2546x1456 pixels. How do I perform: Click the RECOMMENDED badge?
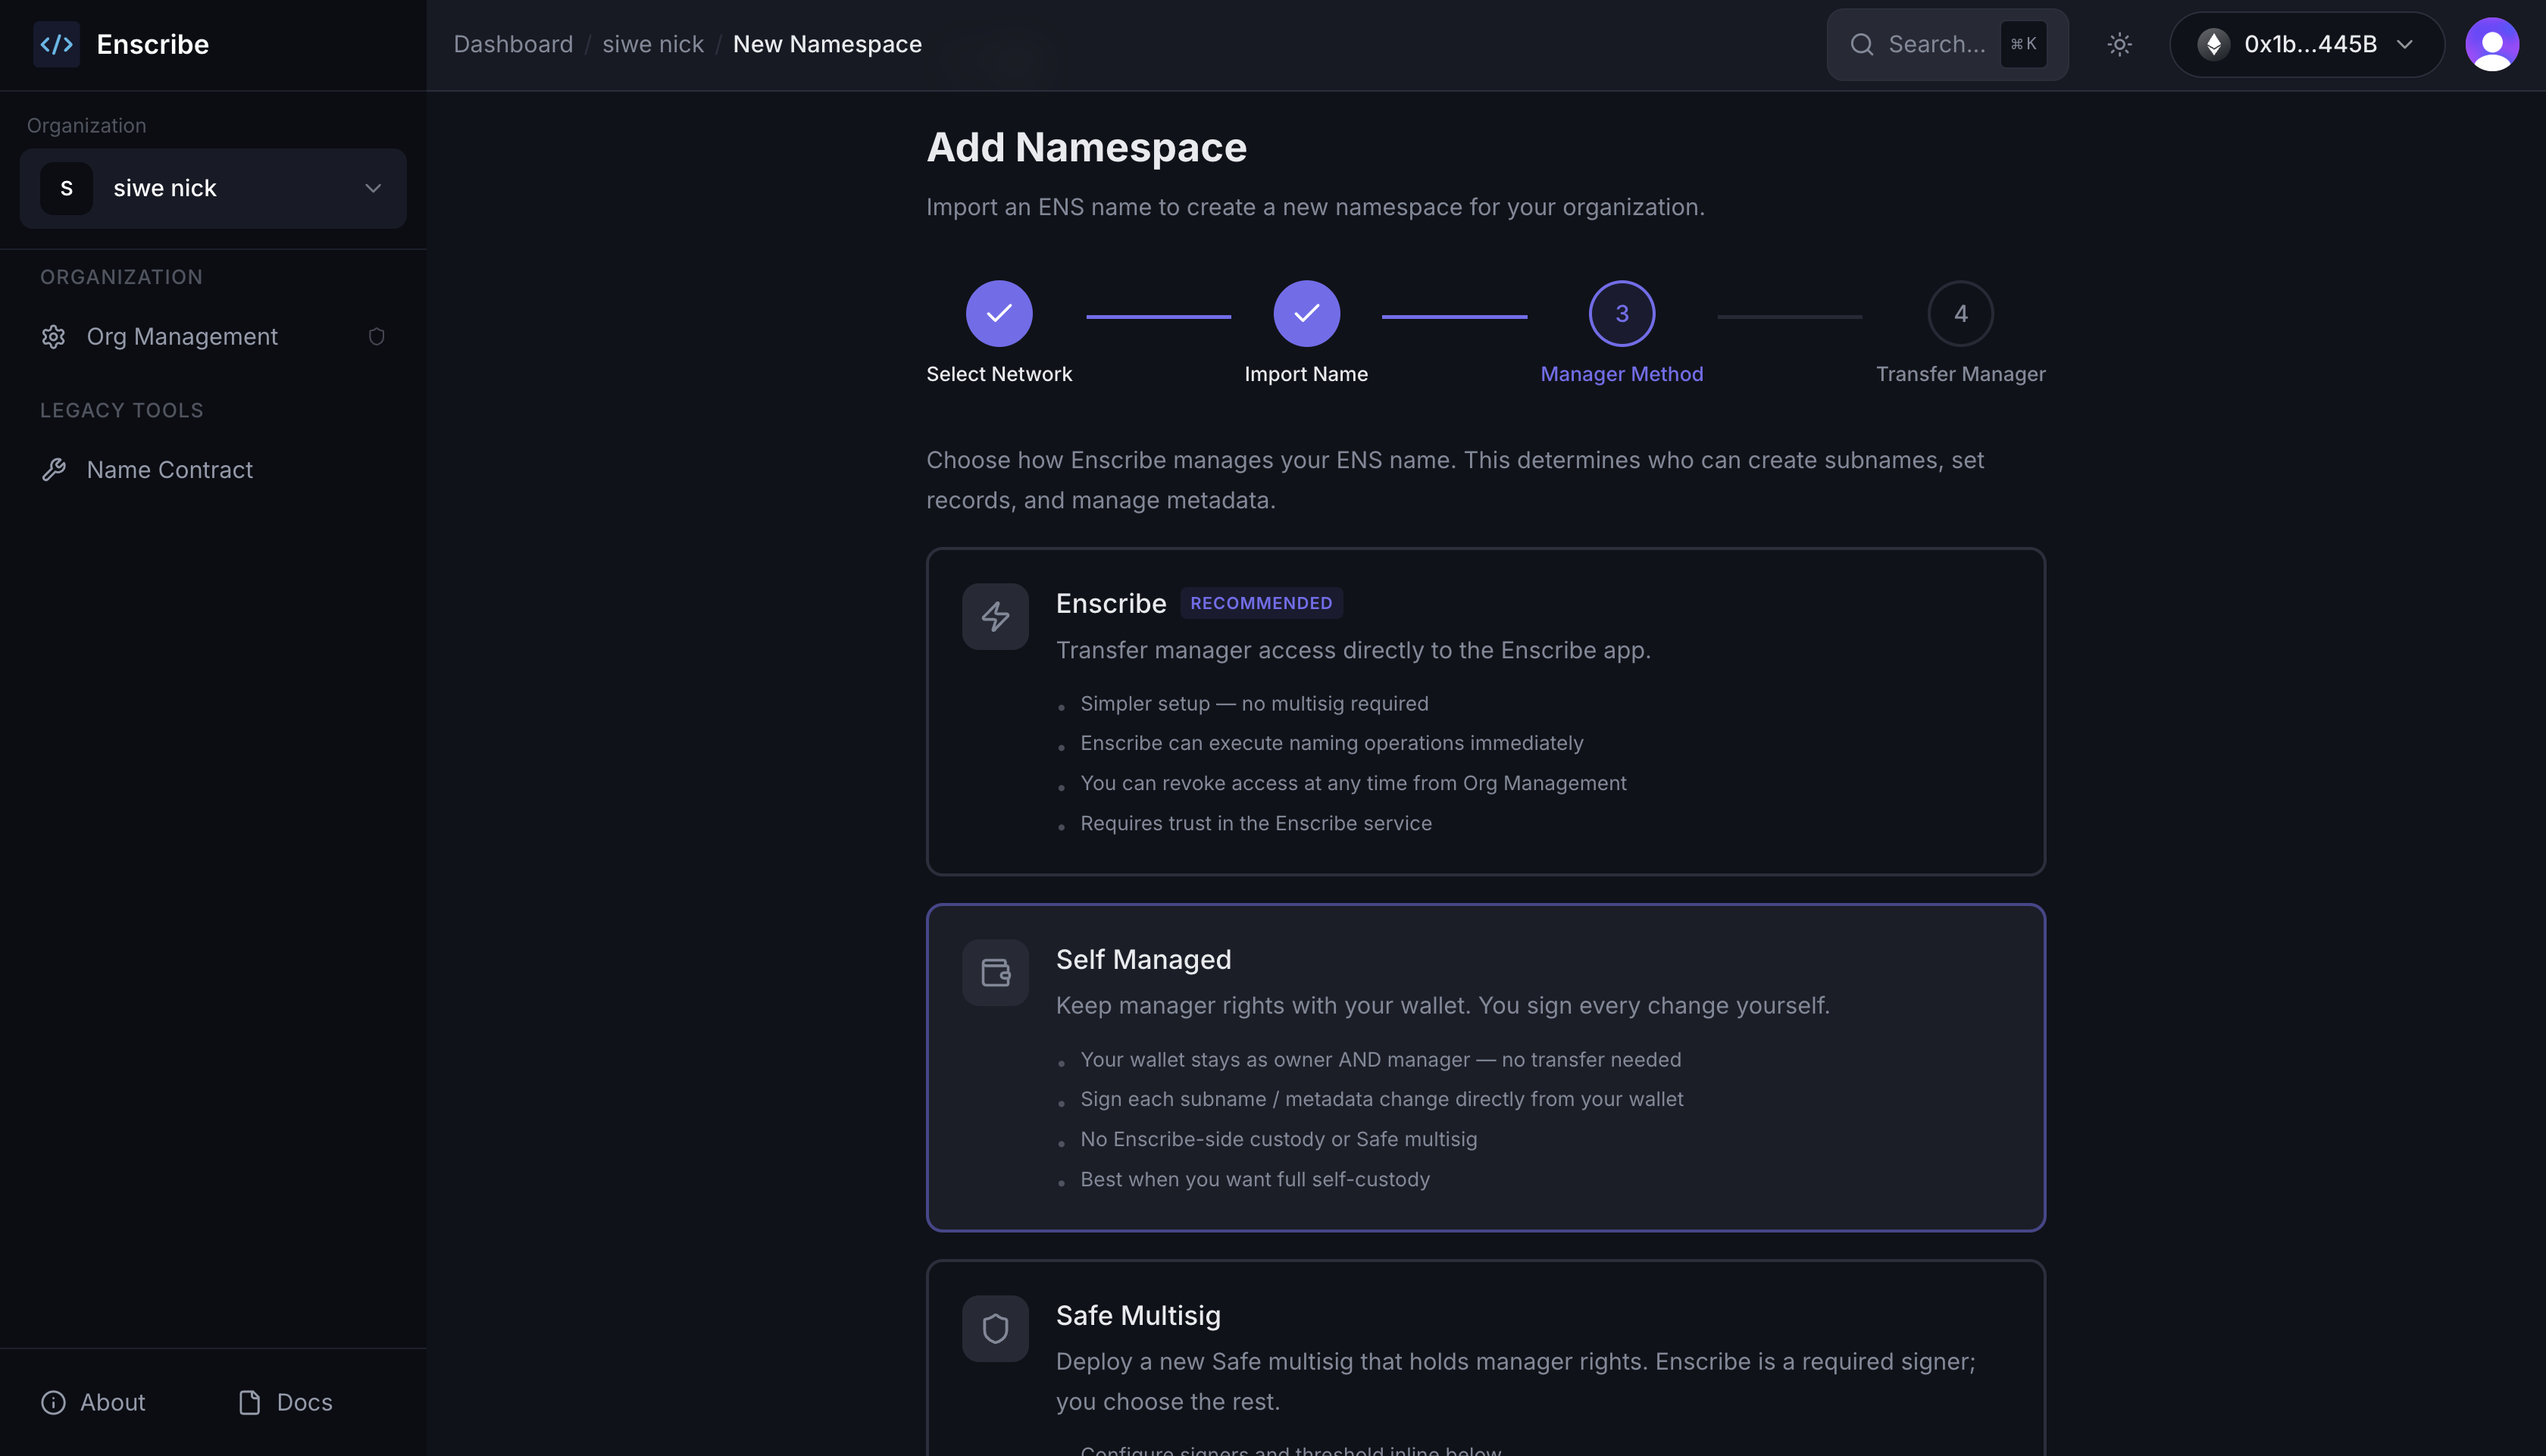point(1260,603)
